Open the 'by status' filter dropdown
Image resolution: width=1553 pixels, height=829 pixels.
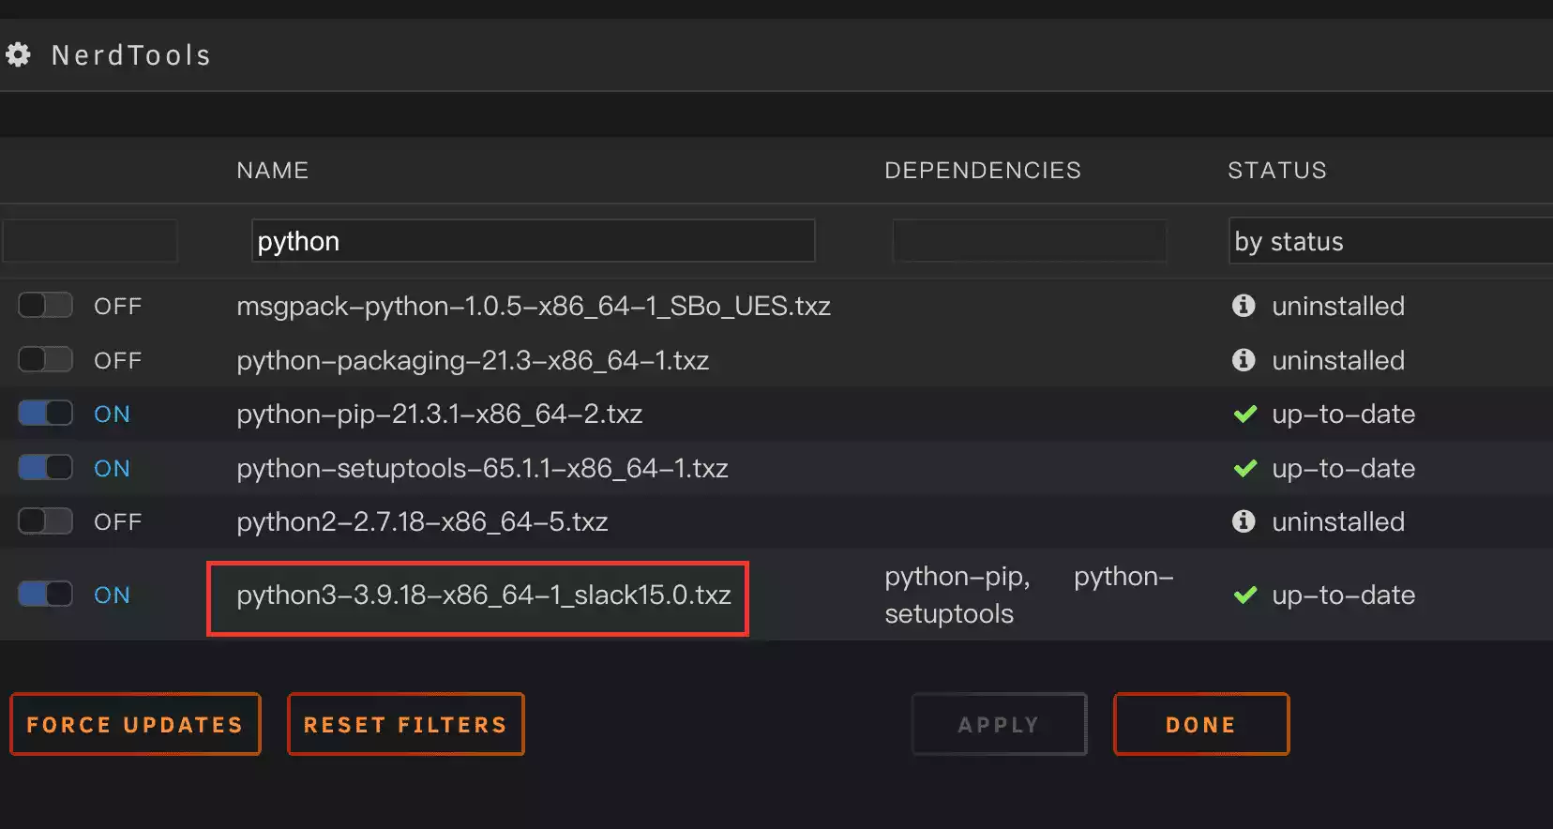click(x=1388, y=242)
